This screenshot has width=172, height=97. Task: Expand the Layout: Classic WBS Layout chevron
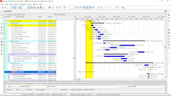(6, 15)
